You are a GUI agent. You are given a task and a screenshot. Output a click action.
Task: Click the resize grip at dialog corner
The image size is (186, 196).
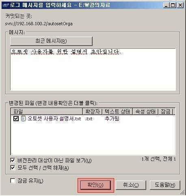(182, 192)
